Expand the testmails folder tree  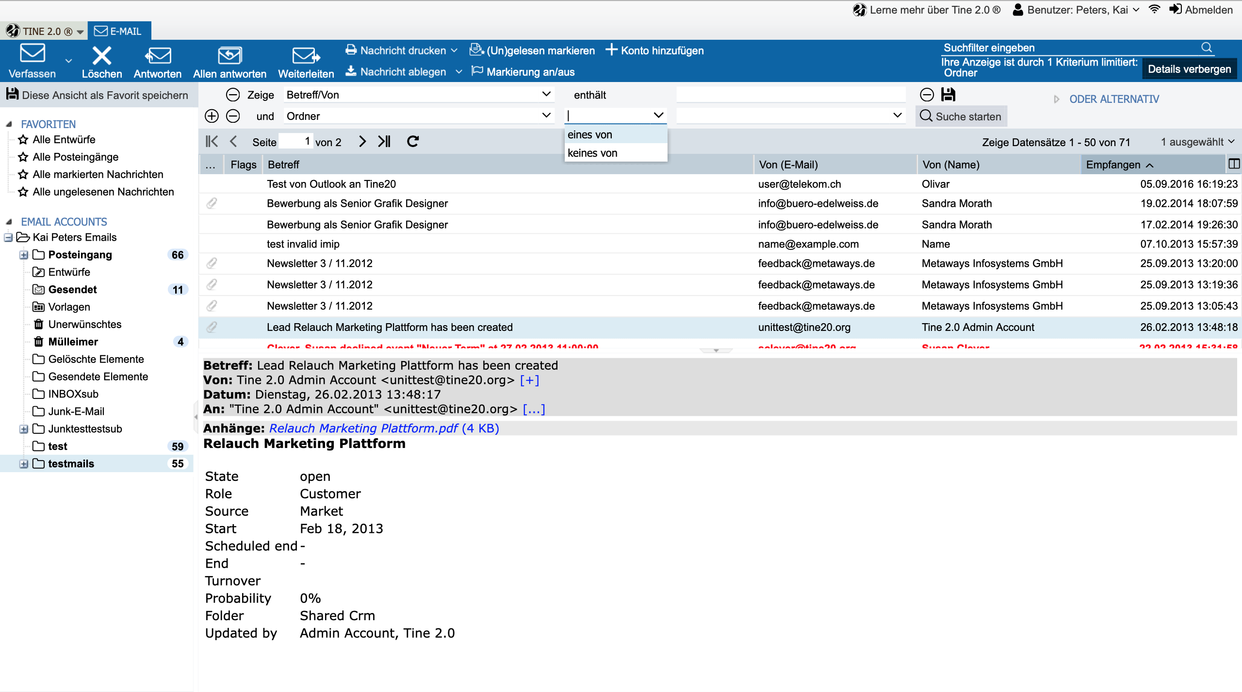click(x=23, y=463)
